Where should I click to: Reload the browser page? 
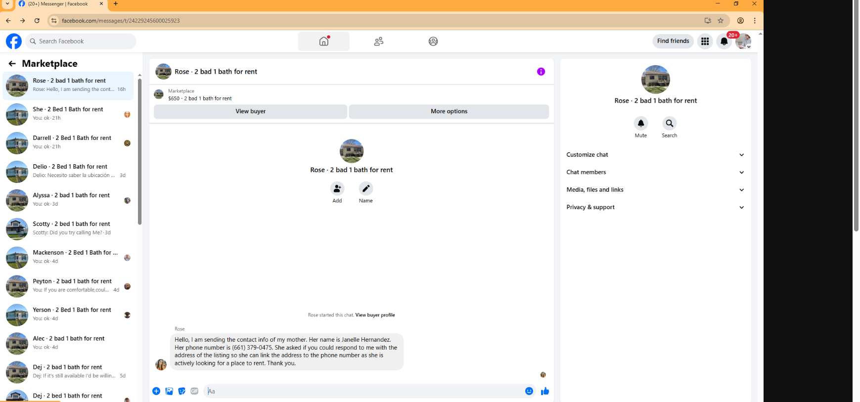[37, 21]
